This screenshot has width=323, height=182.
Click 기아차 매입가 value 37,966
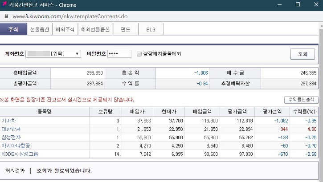pos(144,121)
